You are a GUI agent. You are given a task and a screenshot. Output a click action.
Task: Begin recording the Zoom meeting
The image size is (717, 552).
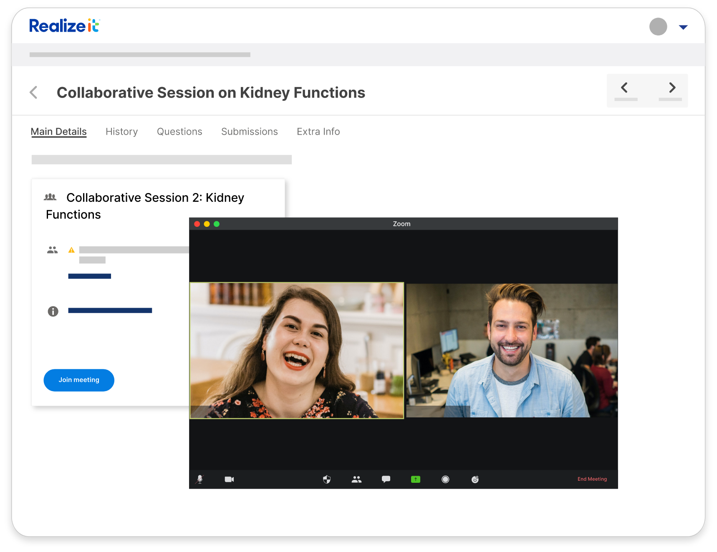point(445,479)
